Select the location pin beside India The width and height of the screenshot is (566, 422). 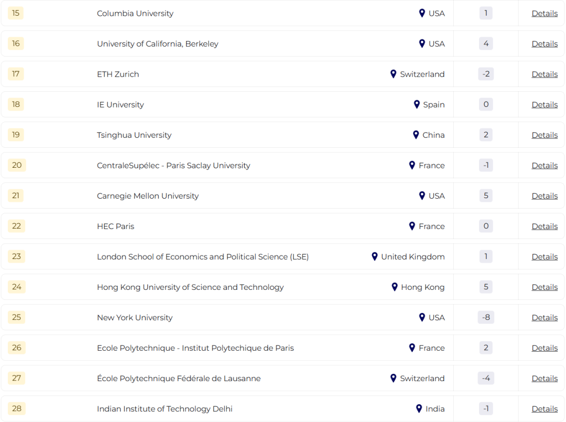(x=419, y=408)
